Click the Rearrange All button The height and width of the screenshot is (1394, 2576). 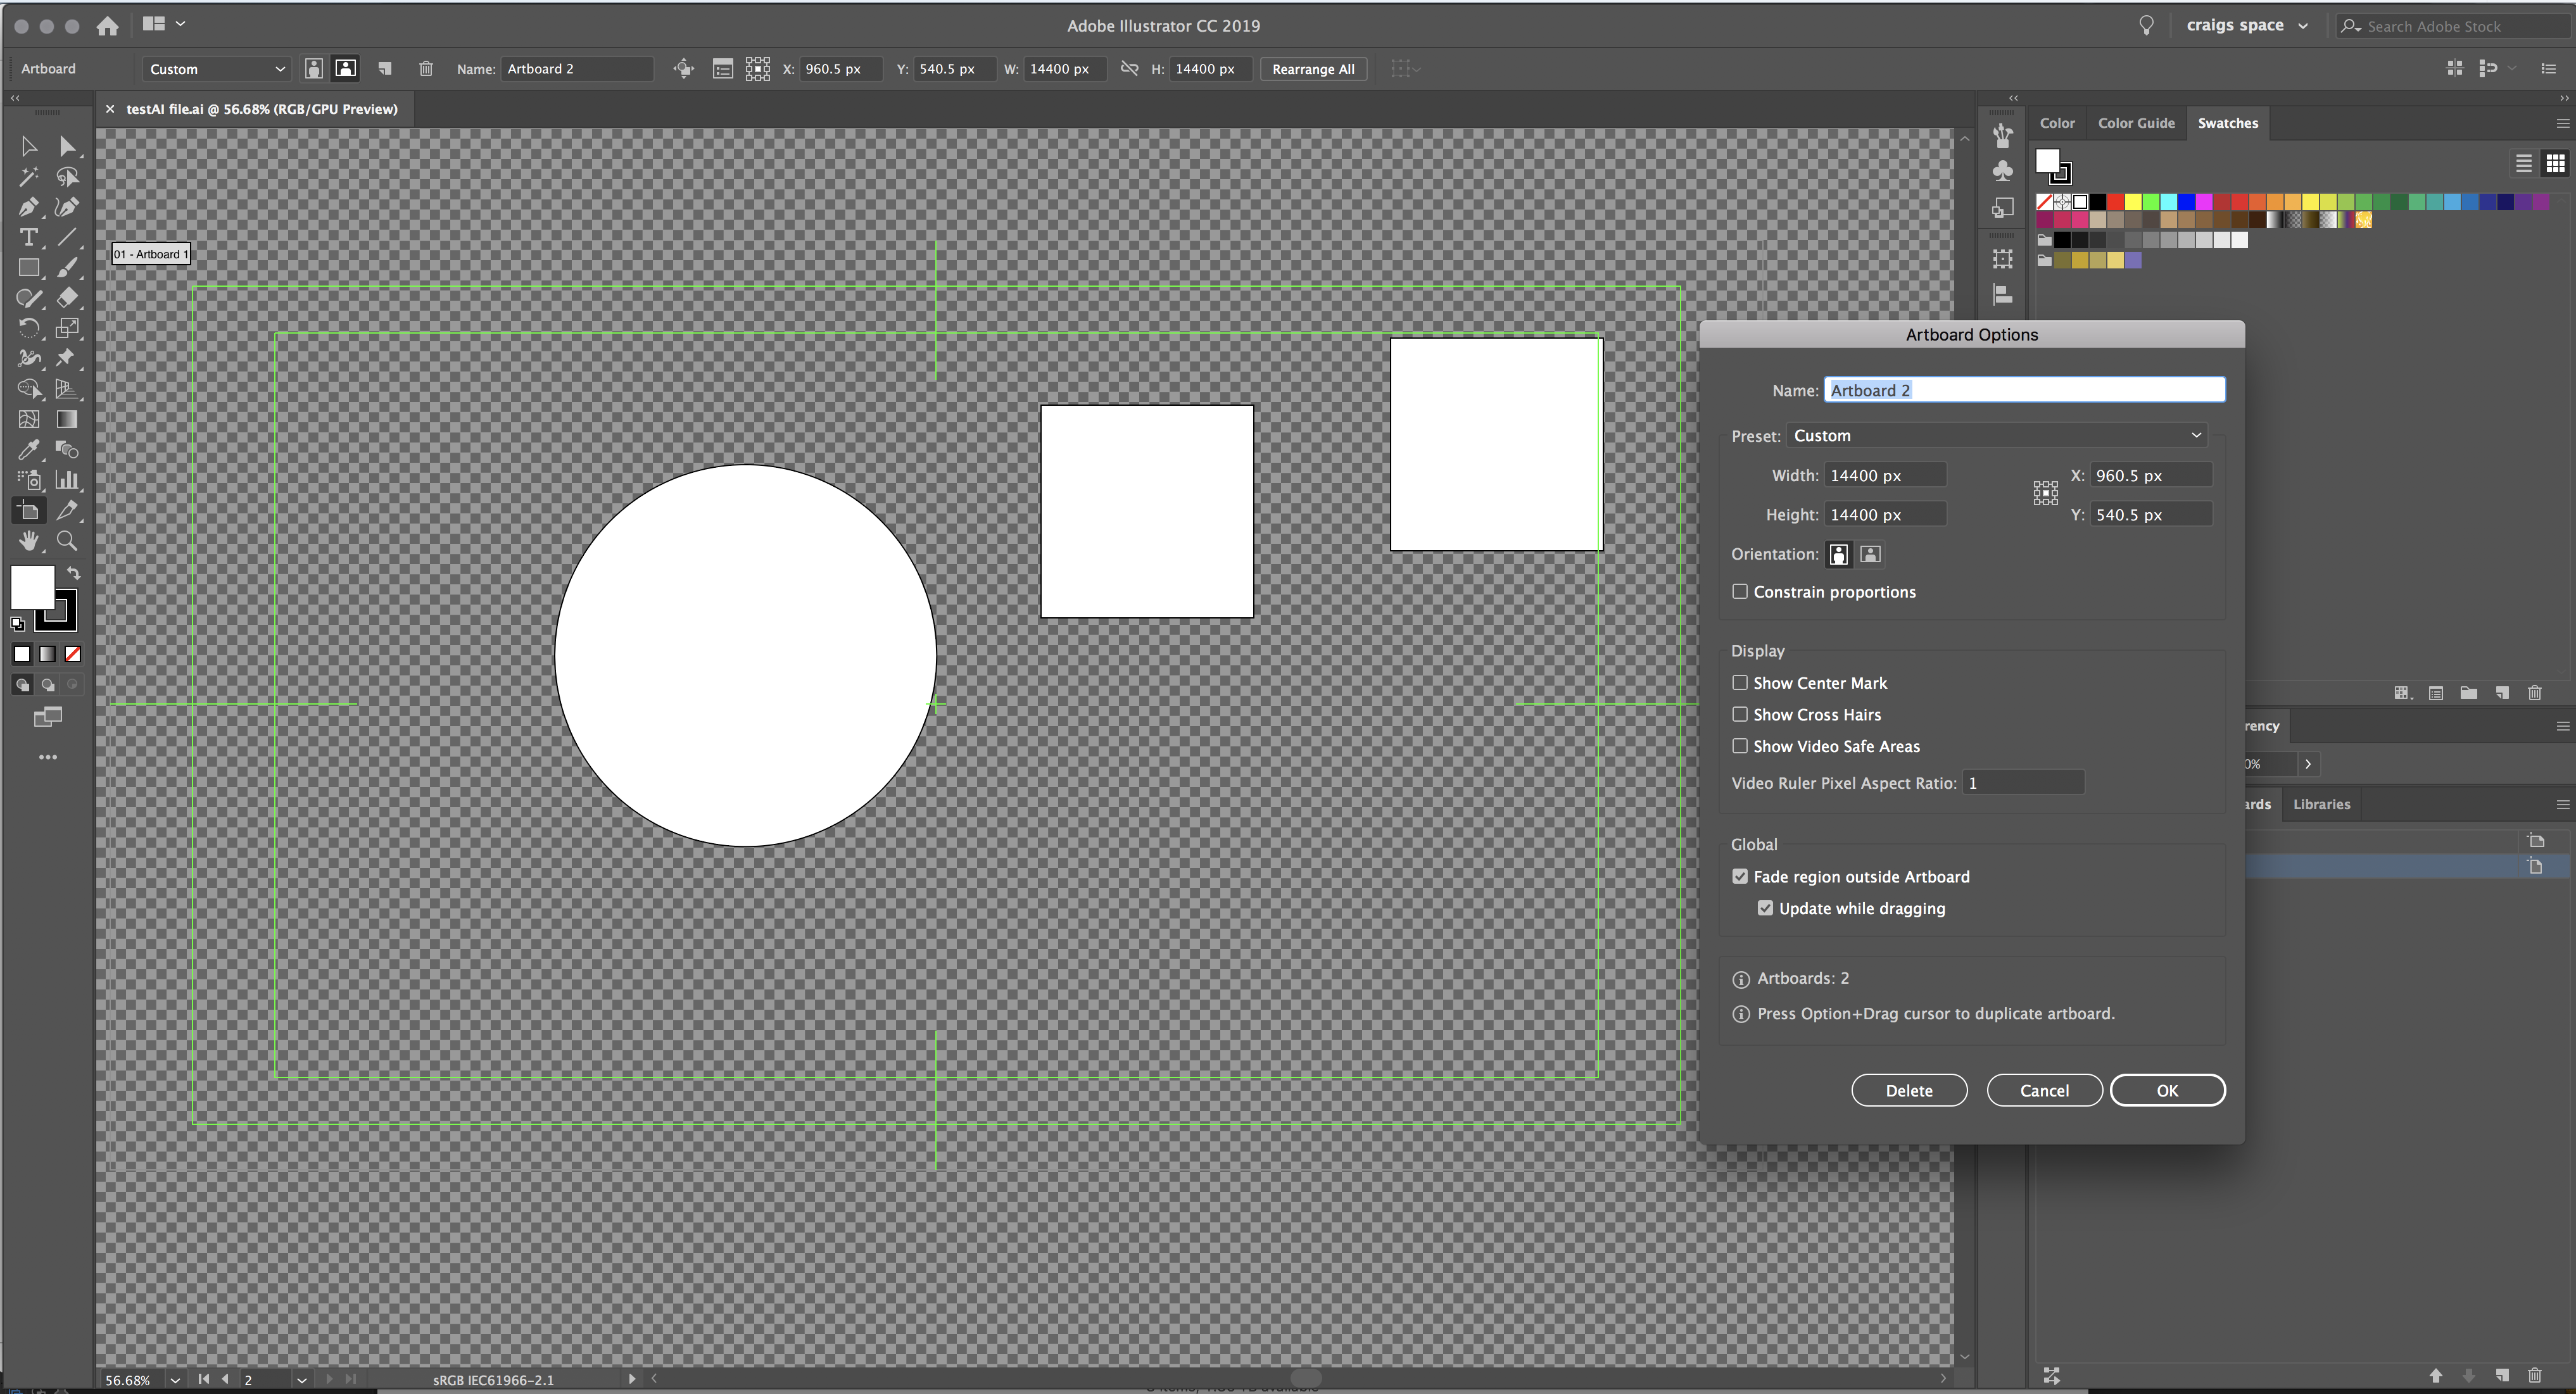coord(1313,69)
